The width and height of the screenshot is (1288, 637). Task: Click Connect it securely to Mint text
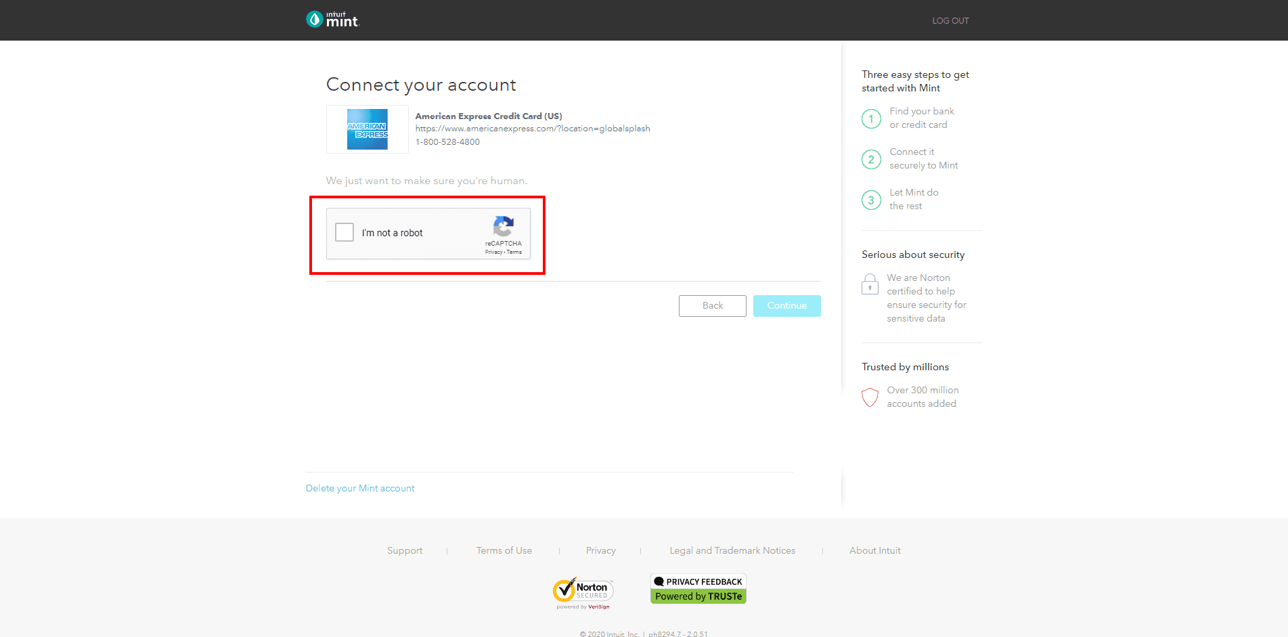924,158
